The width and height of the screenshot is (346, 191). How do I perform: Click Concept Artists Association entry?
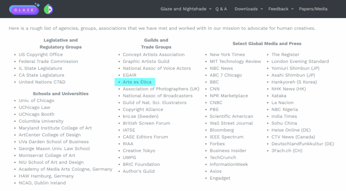point(153,55)
